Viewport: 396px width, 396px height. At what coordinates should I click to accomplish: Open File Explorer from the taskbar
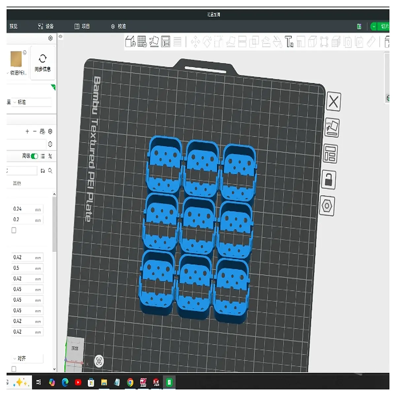point(104,382)
